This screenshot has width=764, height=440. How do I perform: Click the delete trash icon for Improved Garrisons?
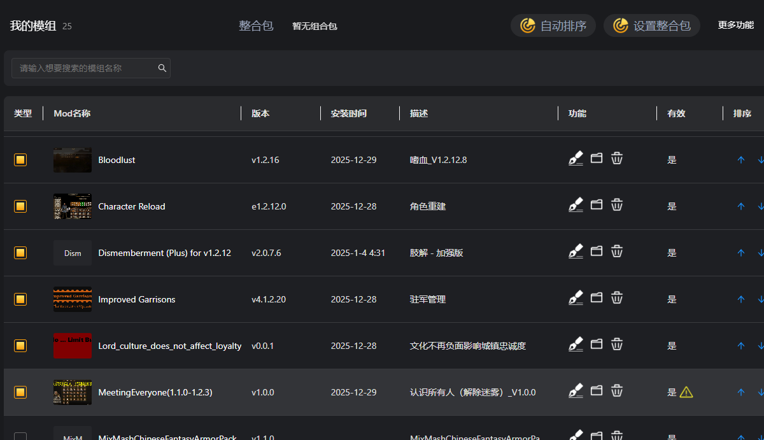click(616, 297)
